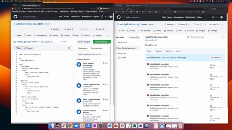The image size is (232, 130).
Task: Open GitHub home logo in left window
Action: point(15,17)
